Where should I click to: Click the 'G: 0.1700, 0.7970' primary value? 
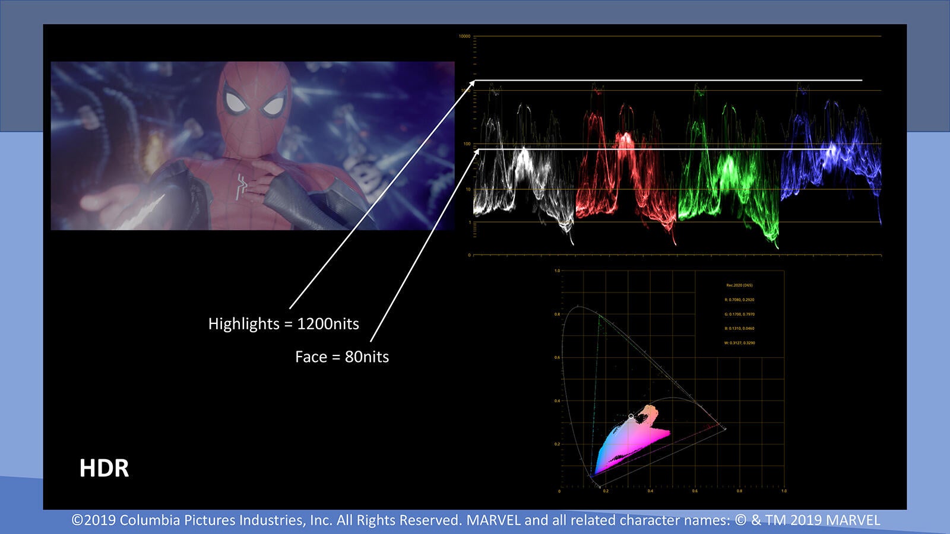point(739,314)
